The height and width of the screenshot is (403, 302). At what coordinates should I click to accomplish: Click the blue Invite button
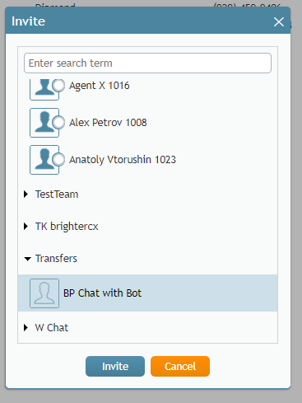coord(115,366)
